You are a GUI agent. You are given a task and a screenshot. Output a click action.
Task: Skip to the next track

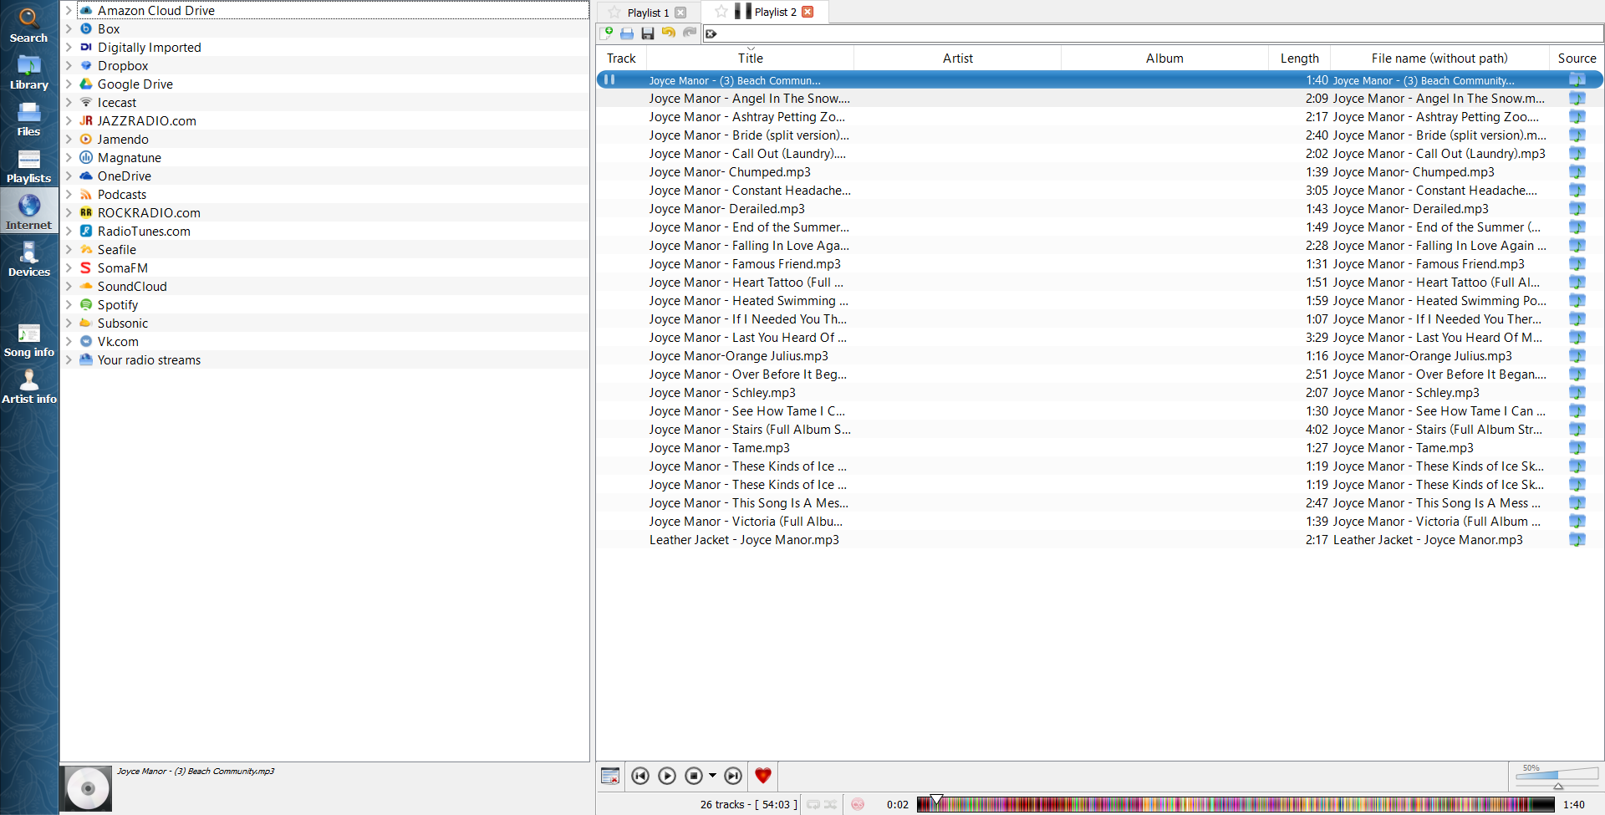click(x=733, y=776)
